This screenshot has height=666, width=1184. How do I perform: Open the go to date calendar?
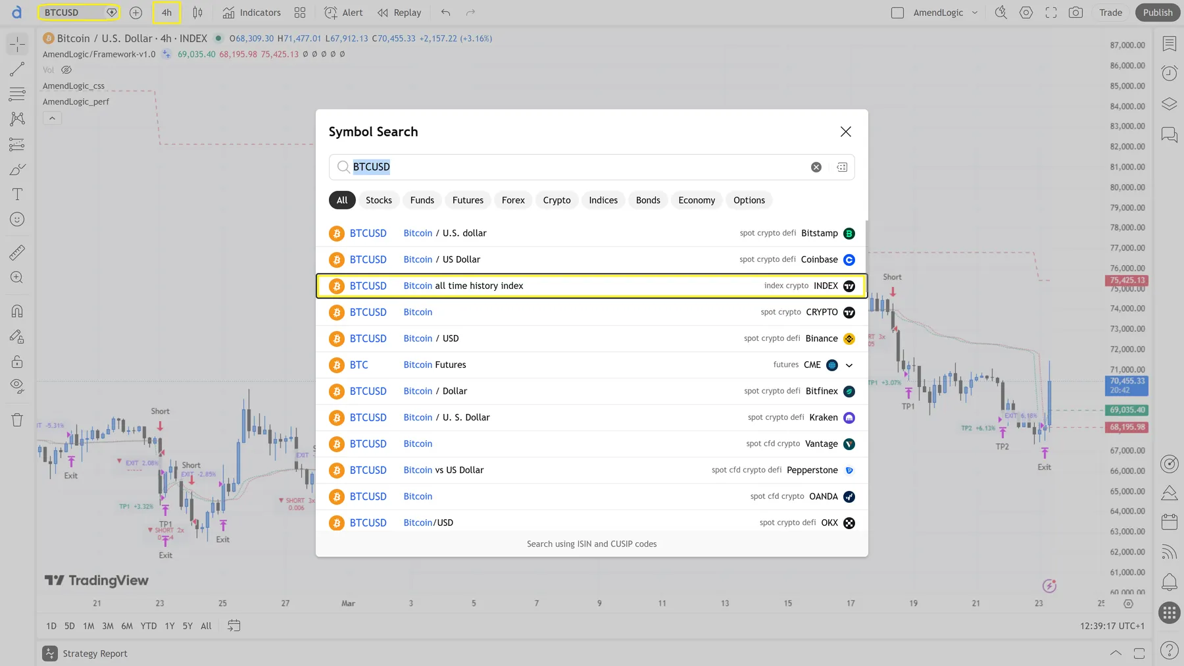click(234, 626)
